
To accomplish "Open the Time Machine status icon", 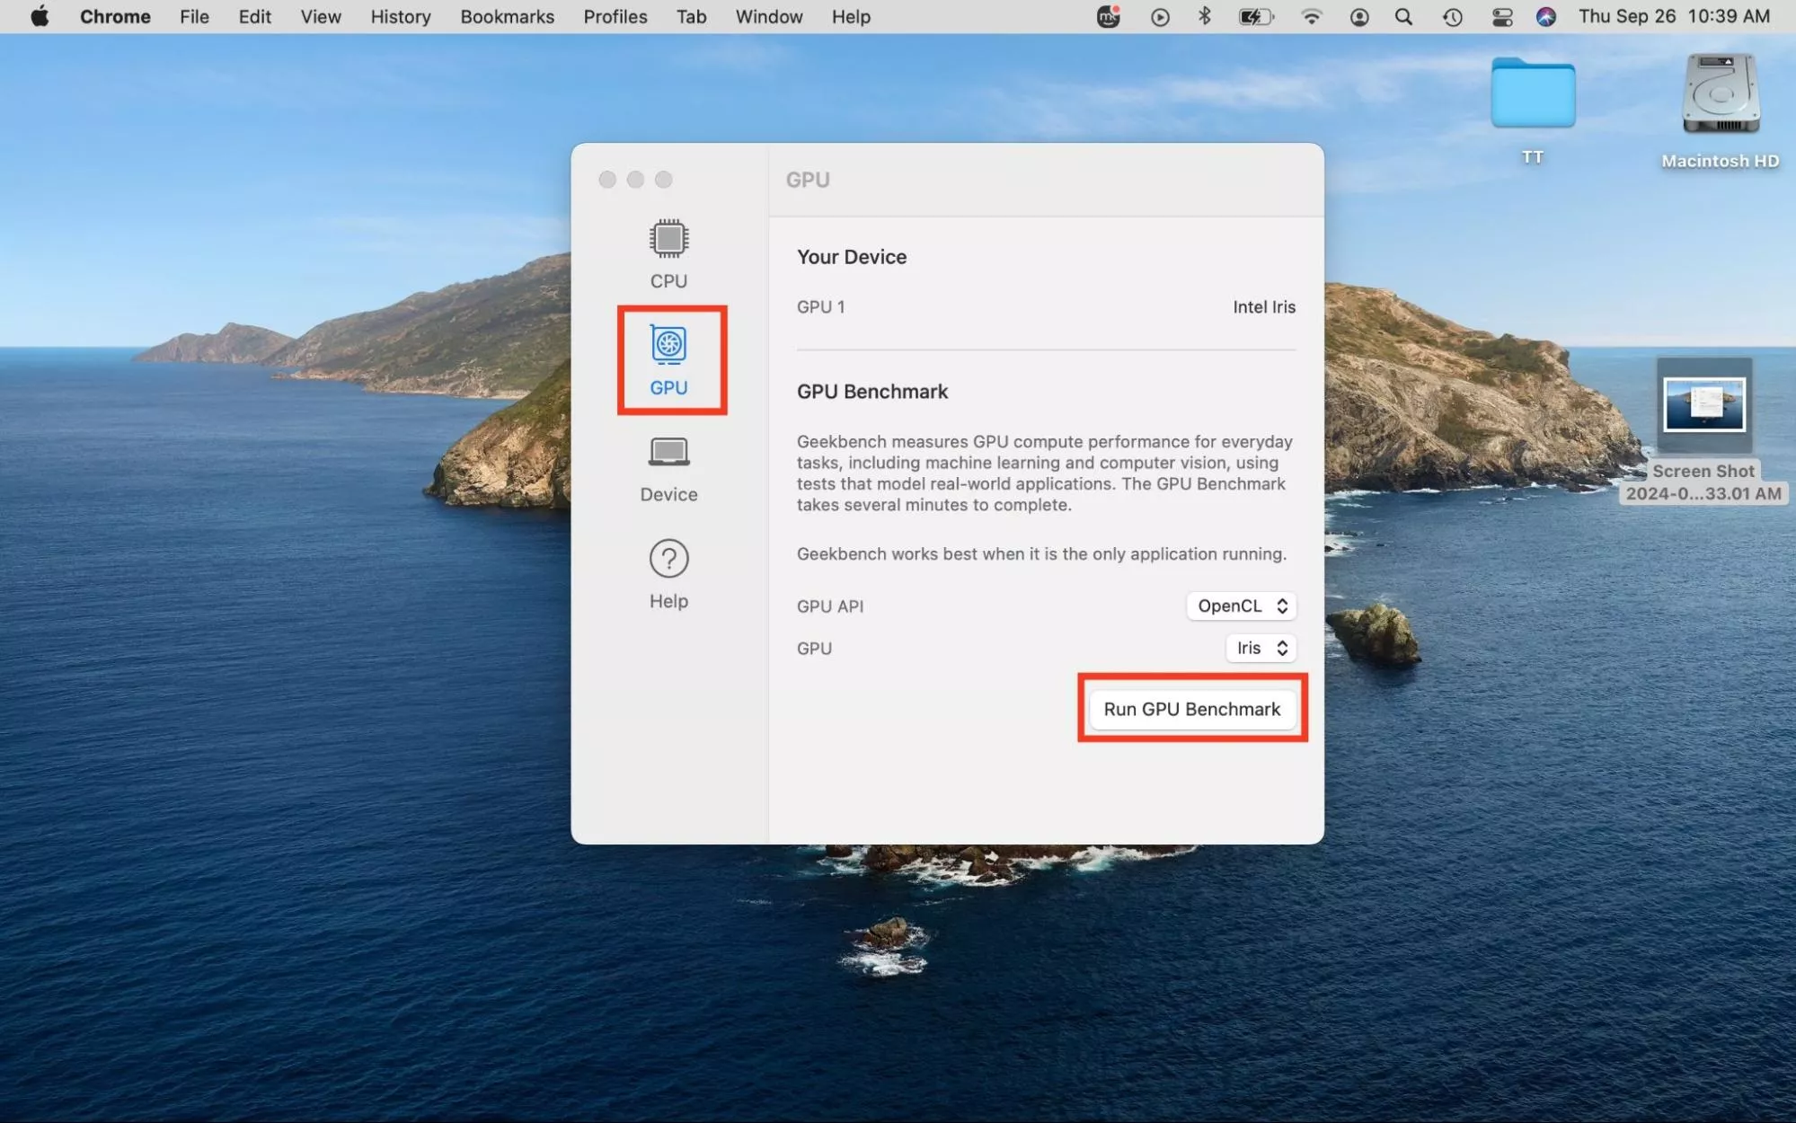I will coord(1452,17).
